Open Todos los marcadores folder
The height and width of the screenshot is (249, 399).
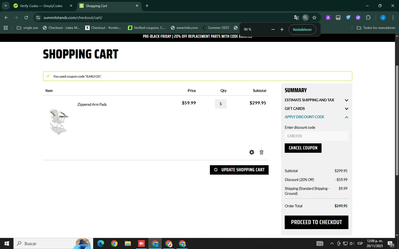pyautogui.click(x=376, y=28)
